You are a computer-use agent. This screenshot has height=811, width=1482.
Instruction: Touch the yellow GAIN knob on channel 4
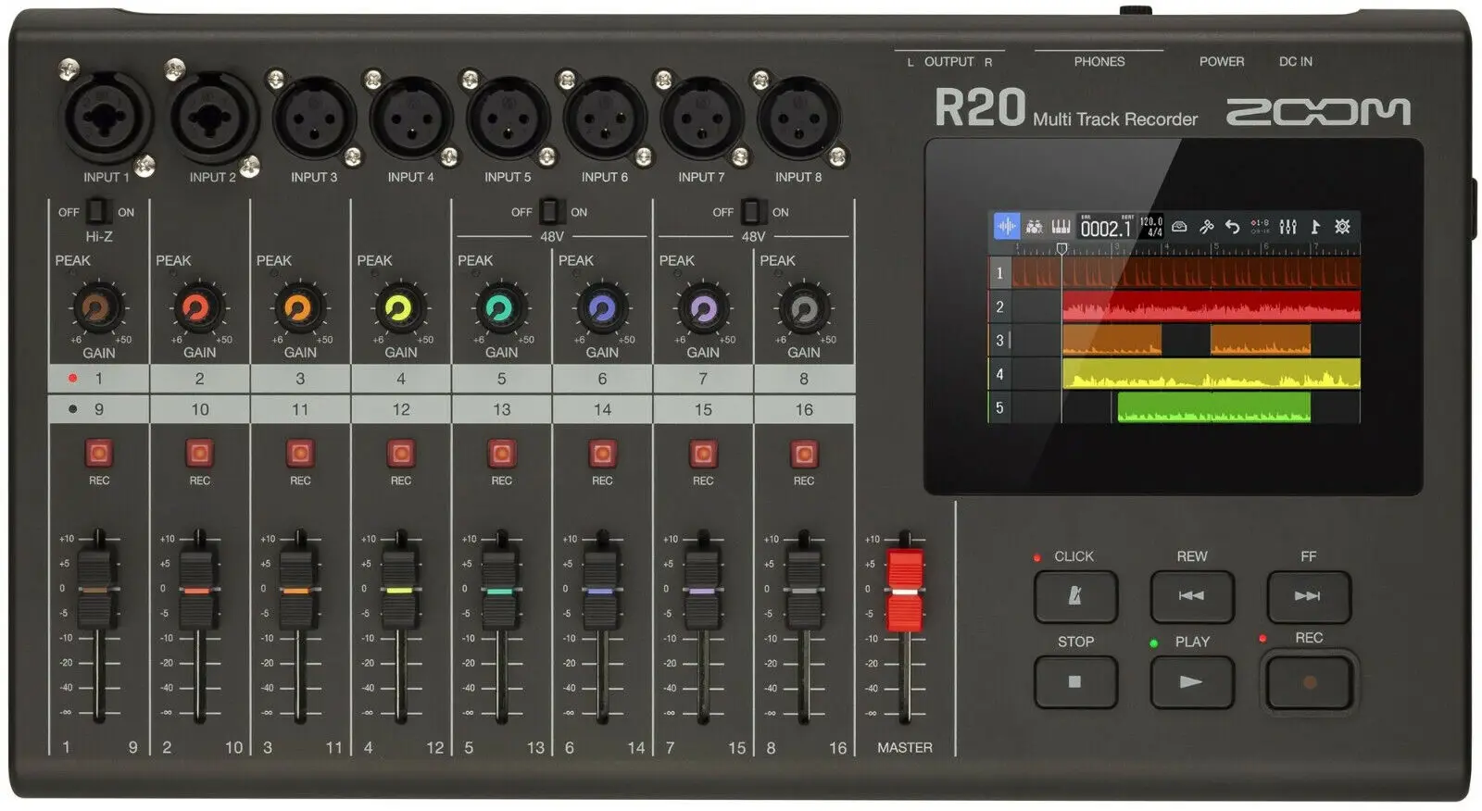400,308
